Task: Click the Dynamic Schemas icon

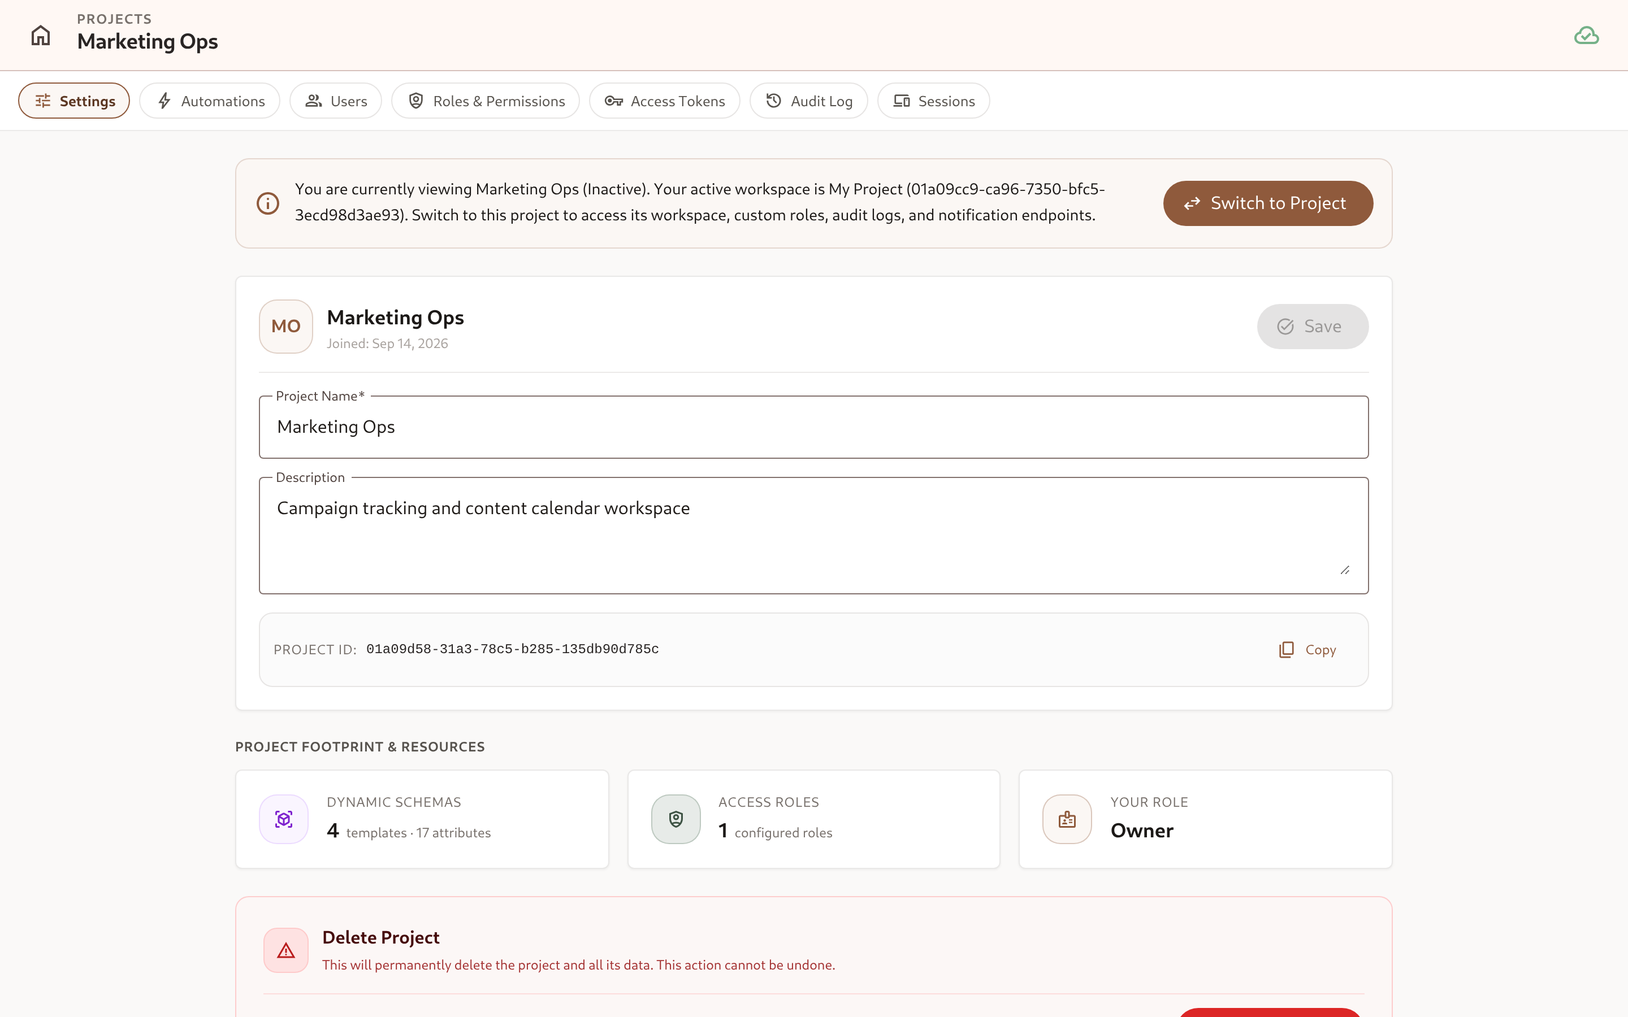Action: 284,819
